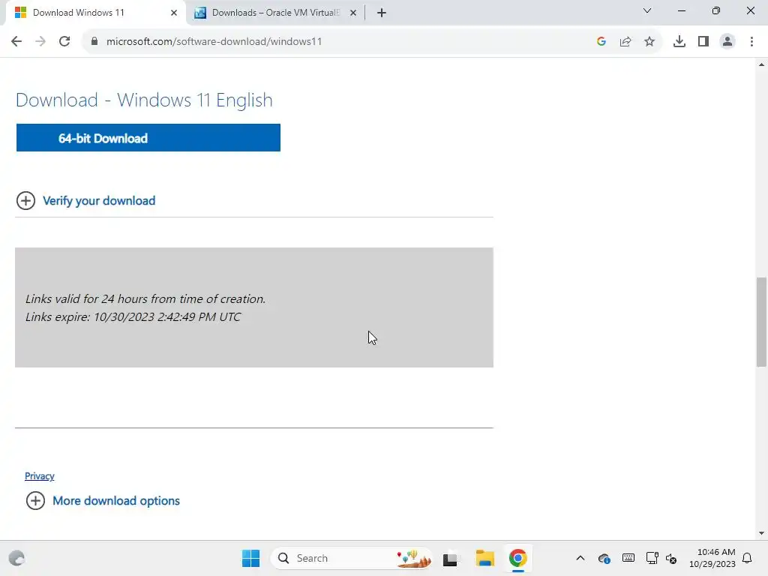
Task: Reload the Microsoft download page
Action: coord(64,42)
